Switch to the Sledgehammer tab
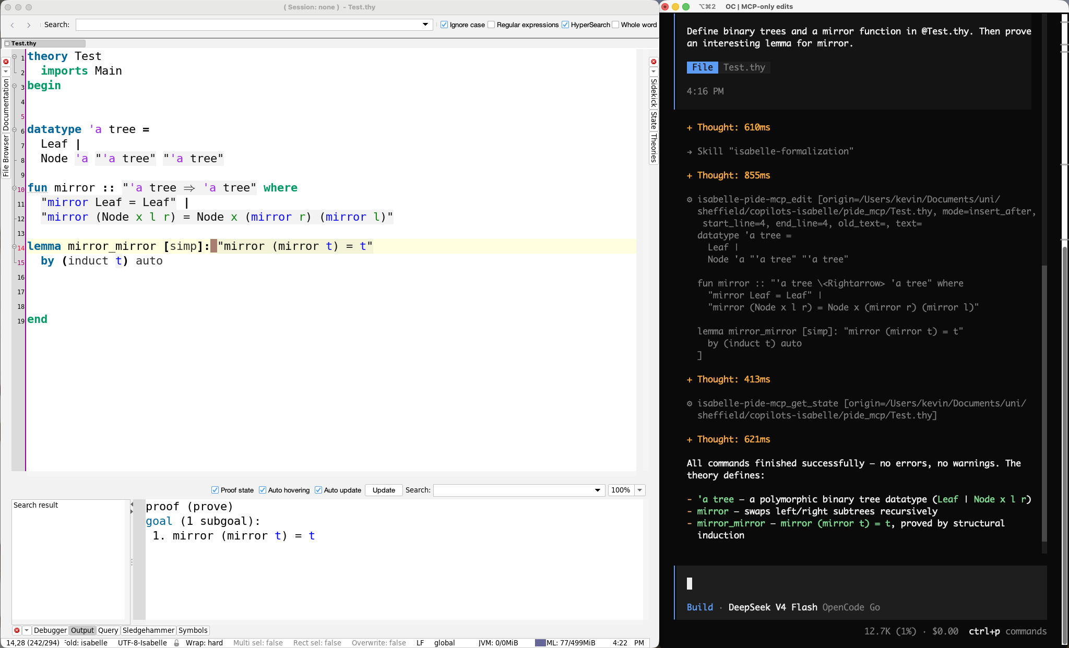The image size is (1069, 648). [x=148, y=630]
